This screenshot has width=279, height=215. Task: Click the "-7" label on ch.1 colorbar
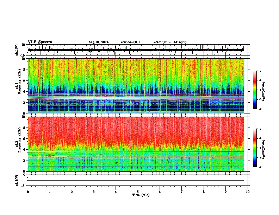(x=260, y=109)
